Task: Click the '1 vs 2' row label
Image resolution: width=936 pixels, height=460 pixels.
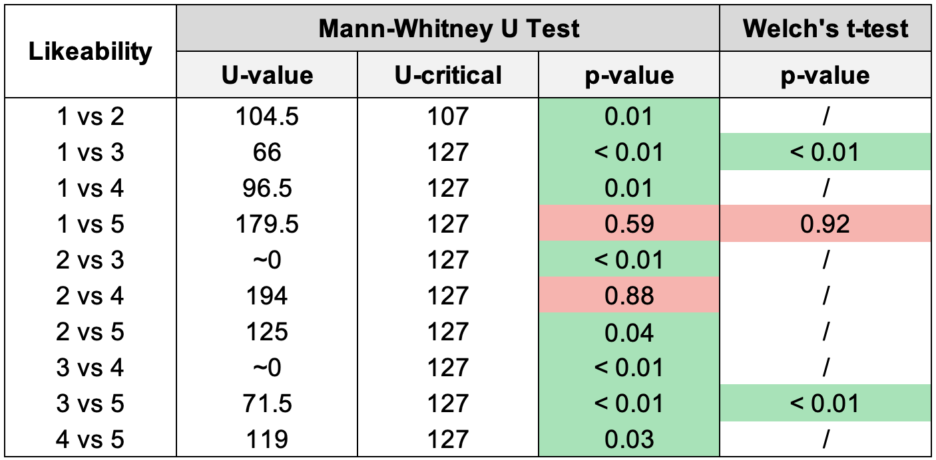Action: click(x=91, y=117)
